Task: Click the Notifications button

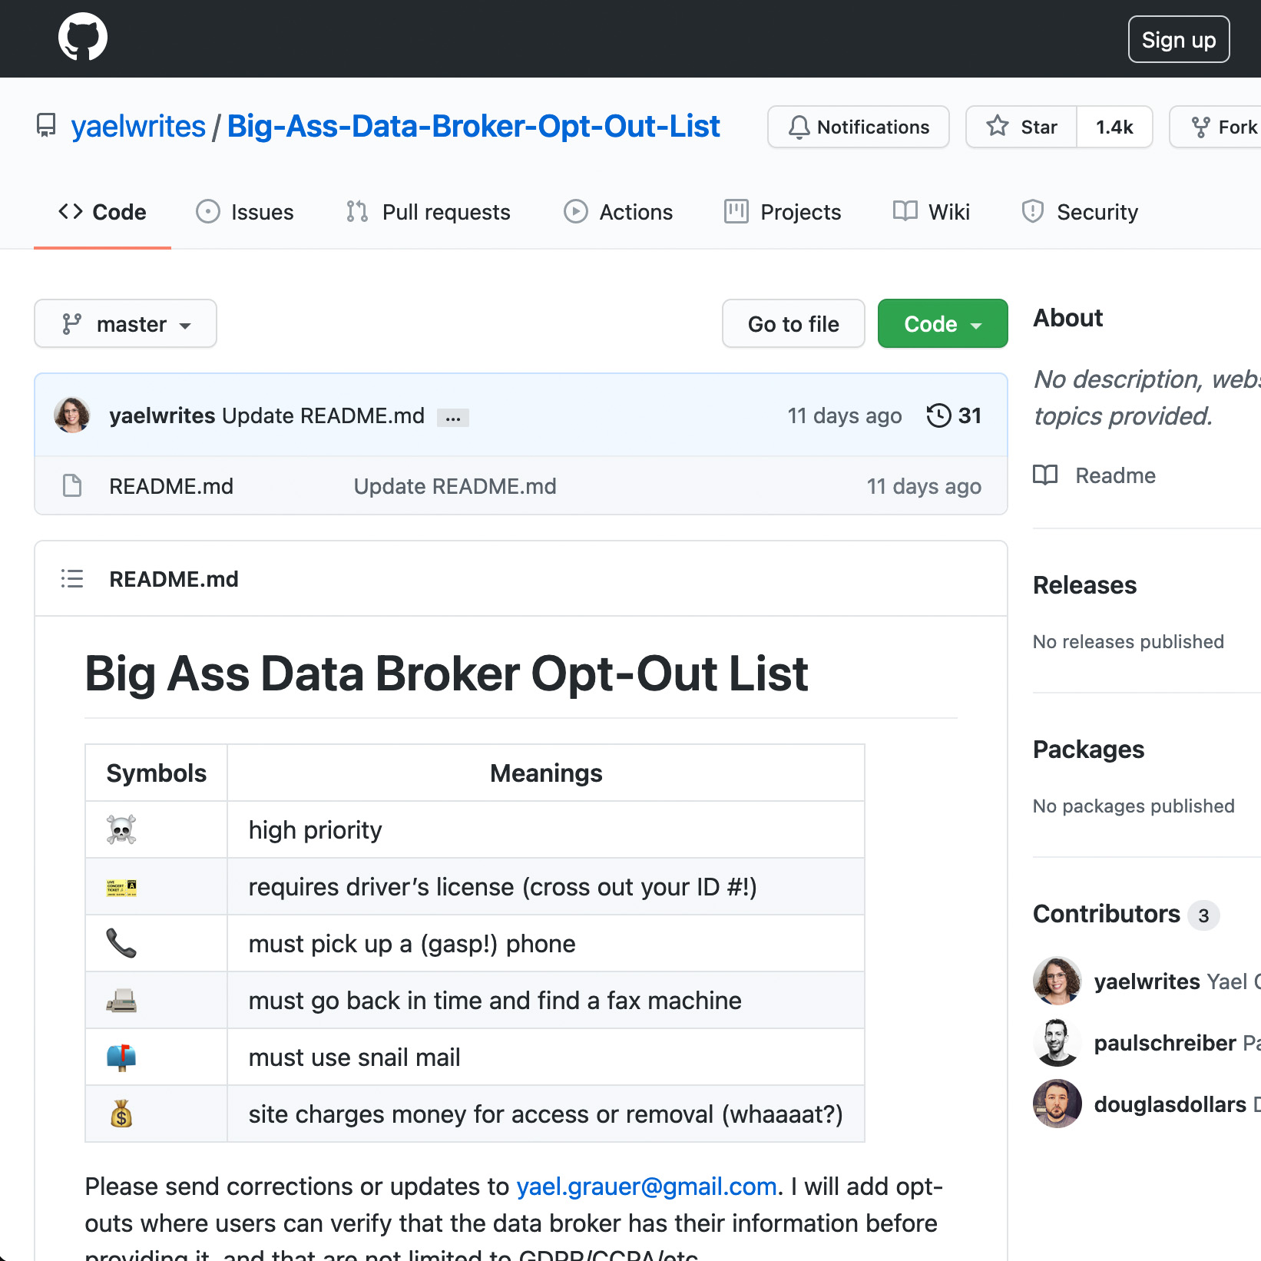Action: coord(859,127)
